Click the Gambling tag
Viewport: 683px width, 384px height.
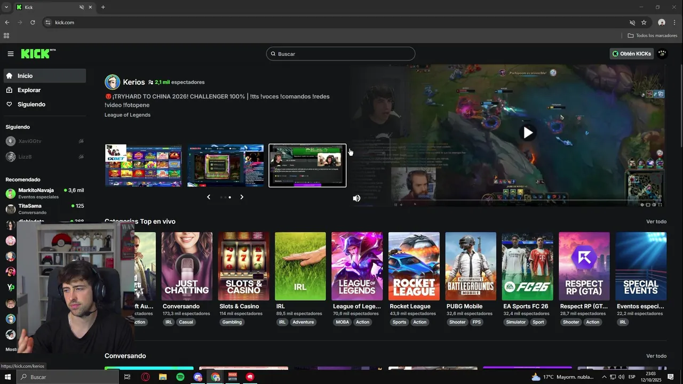[x=232, y=322]
